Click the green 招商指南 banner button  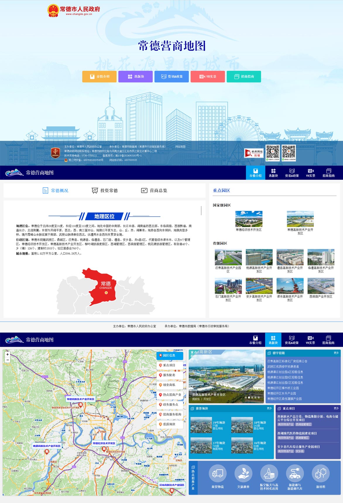click(x=244, y=77)
